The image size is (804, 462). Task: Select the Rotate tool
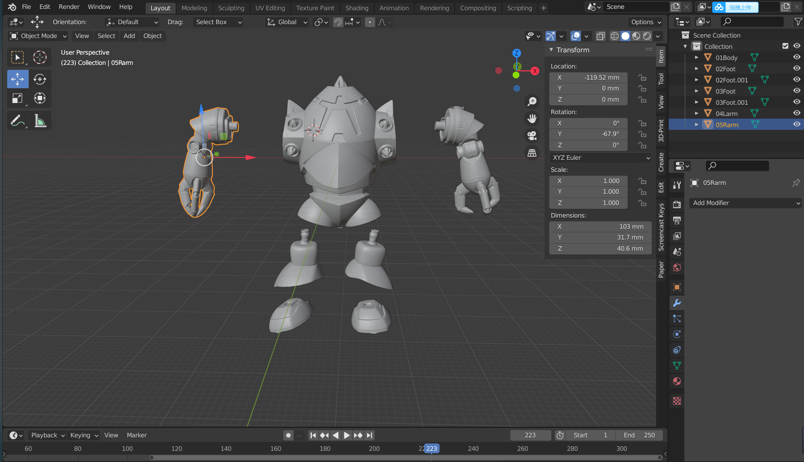coord(40,79)
